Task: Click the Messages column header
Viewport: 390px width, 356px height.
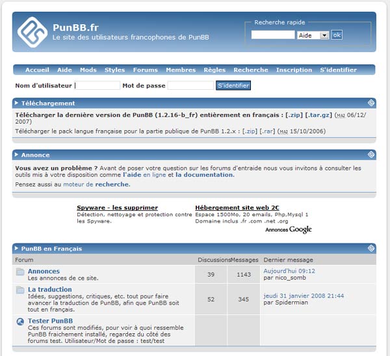Action: coord(244,260)
